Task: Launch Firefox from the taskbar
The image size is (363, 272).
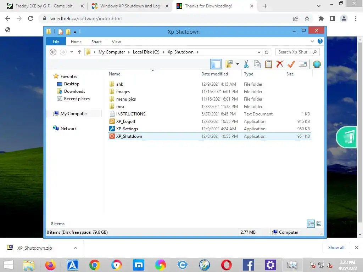Action: pyautogui.click(x=50, y=265)
